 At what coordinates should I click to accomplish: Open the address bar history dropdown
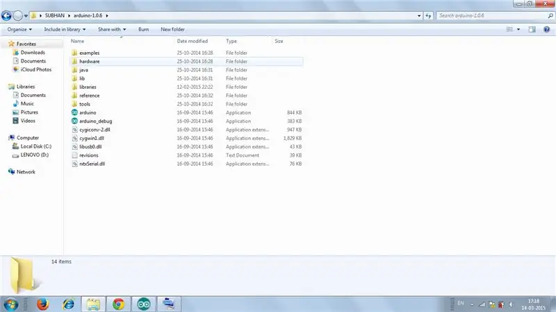[419, 15]
